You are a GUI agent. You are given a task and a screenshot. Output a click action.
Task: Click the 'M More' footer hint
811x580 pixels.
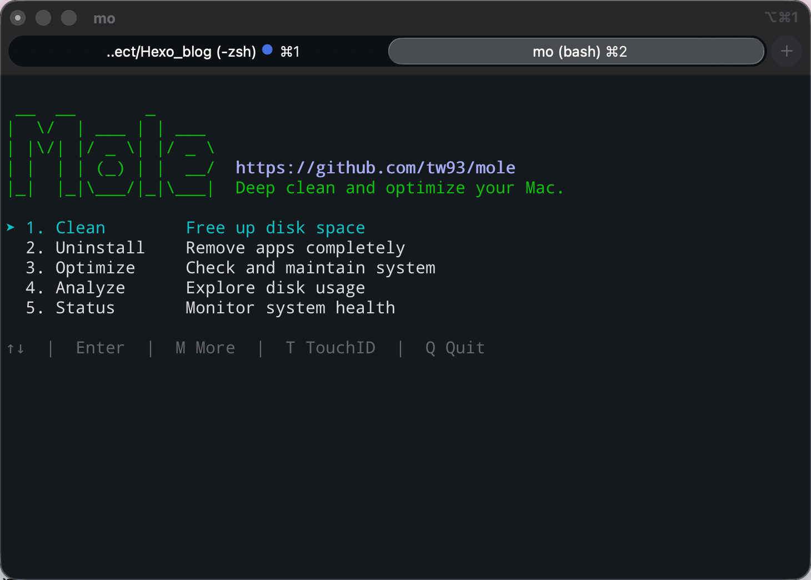205,348
